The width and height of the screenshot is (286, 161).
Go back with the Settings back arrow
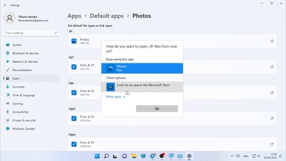pos(5,5)
